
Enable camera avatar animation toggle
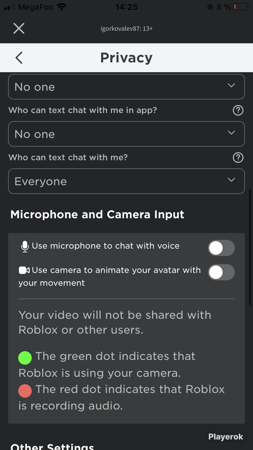point(221,272)
